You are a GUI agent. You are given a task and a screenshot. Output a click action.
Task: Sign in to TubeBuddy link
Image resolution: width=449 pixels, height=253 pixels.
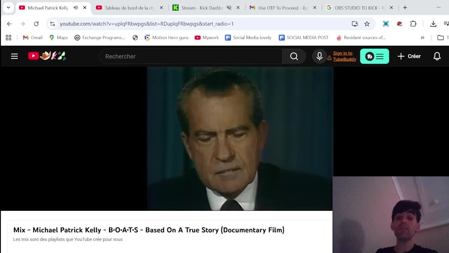click(344, 56)
